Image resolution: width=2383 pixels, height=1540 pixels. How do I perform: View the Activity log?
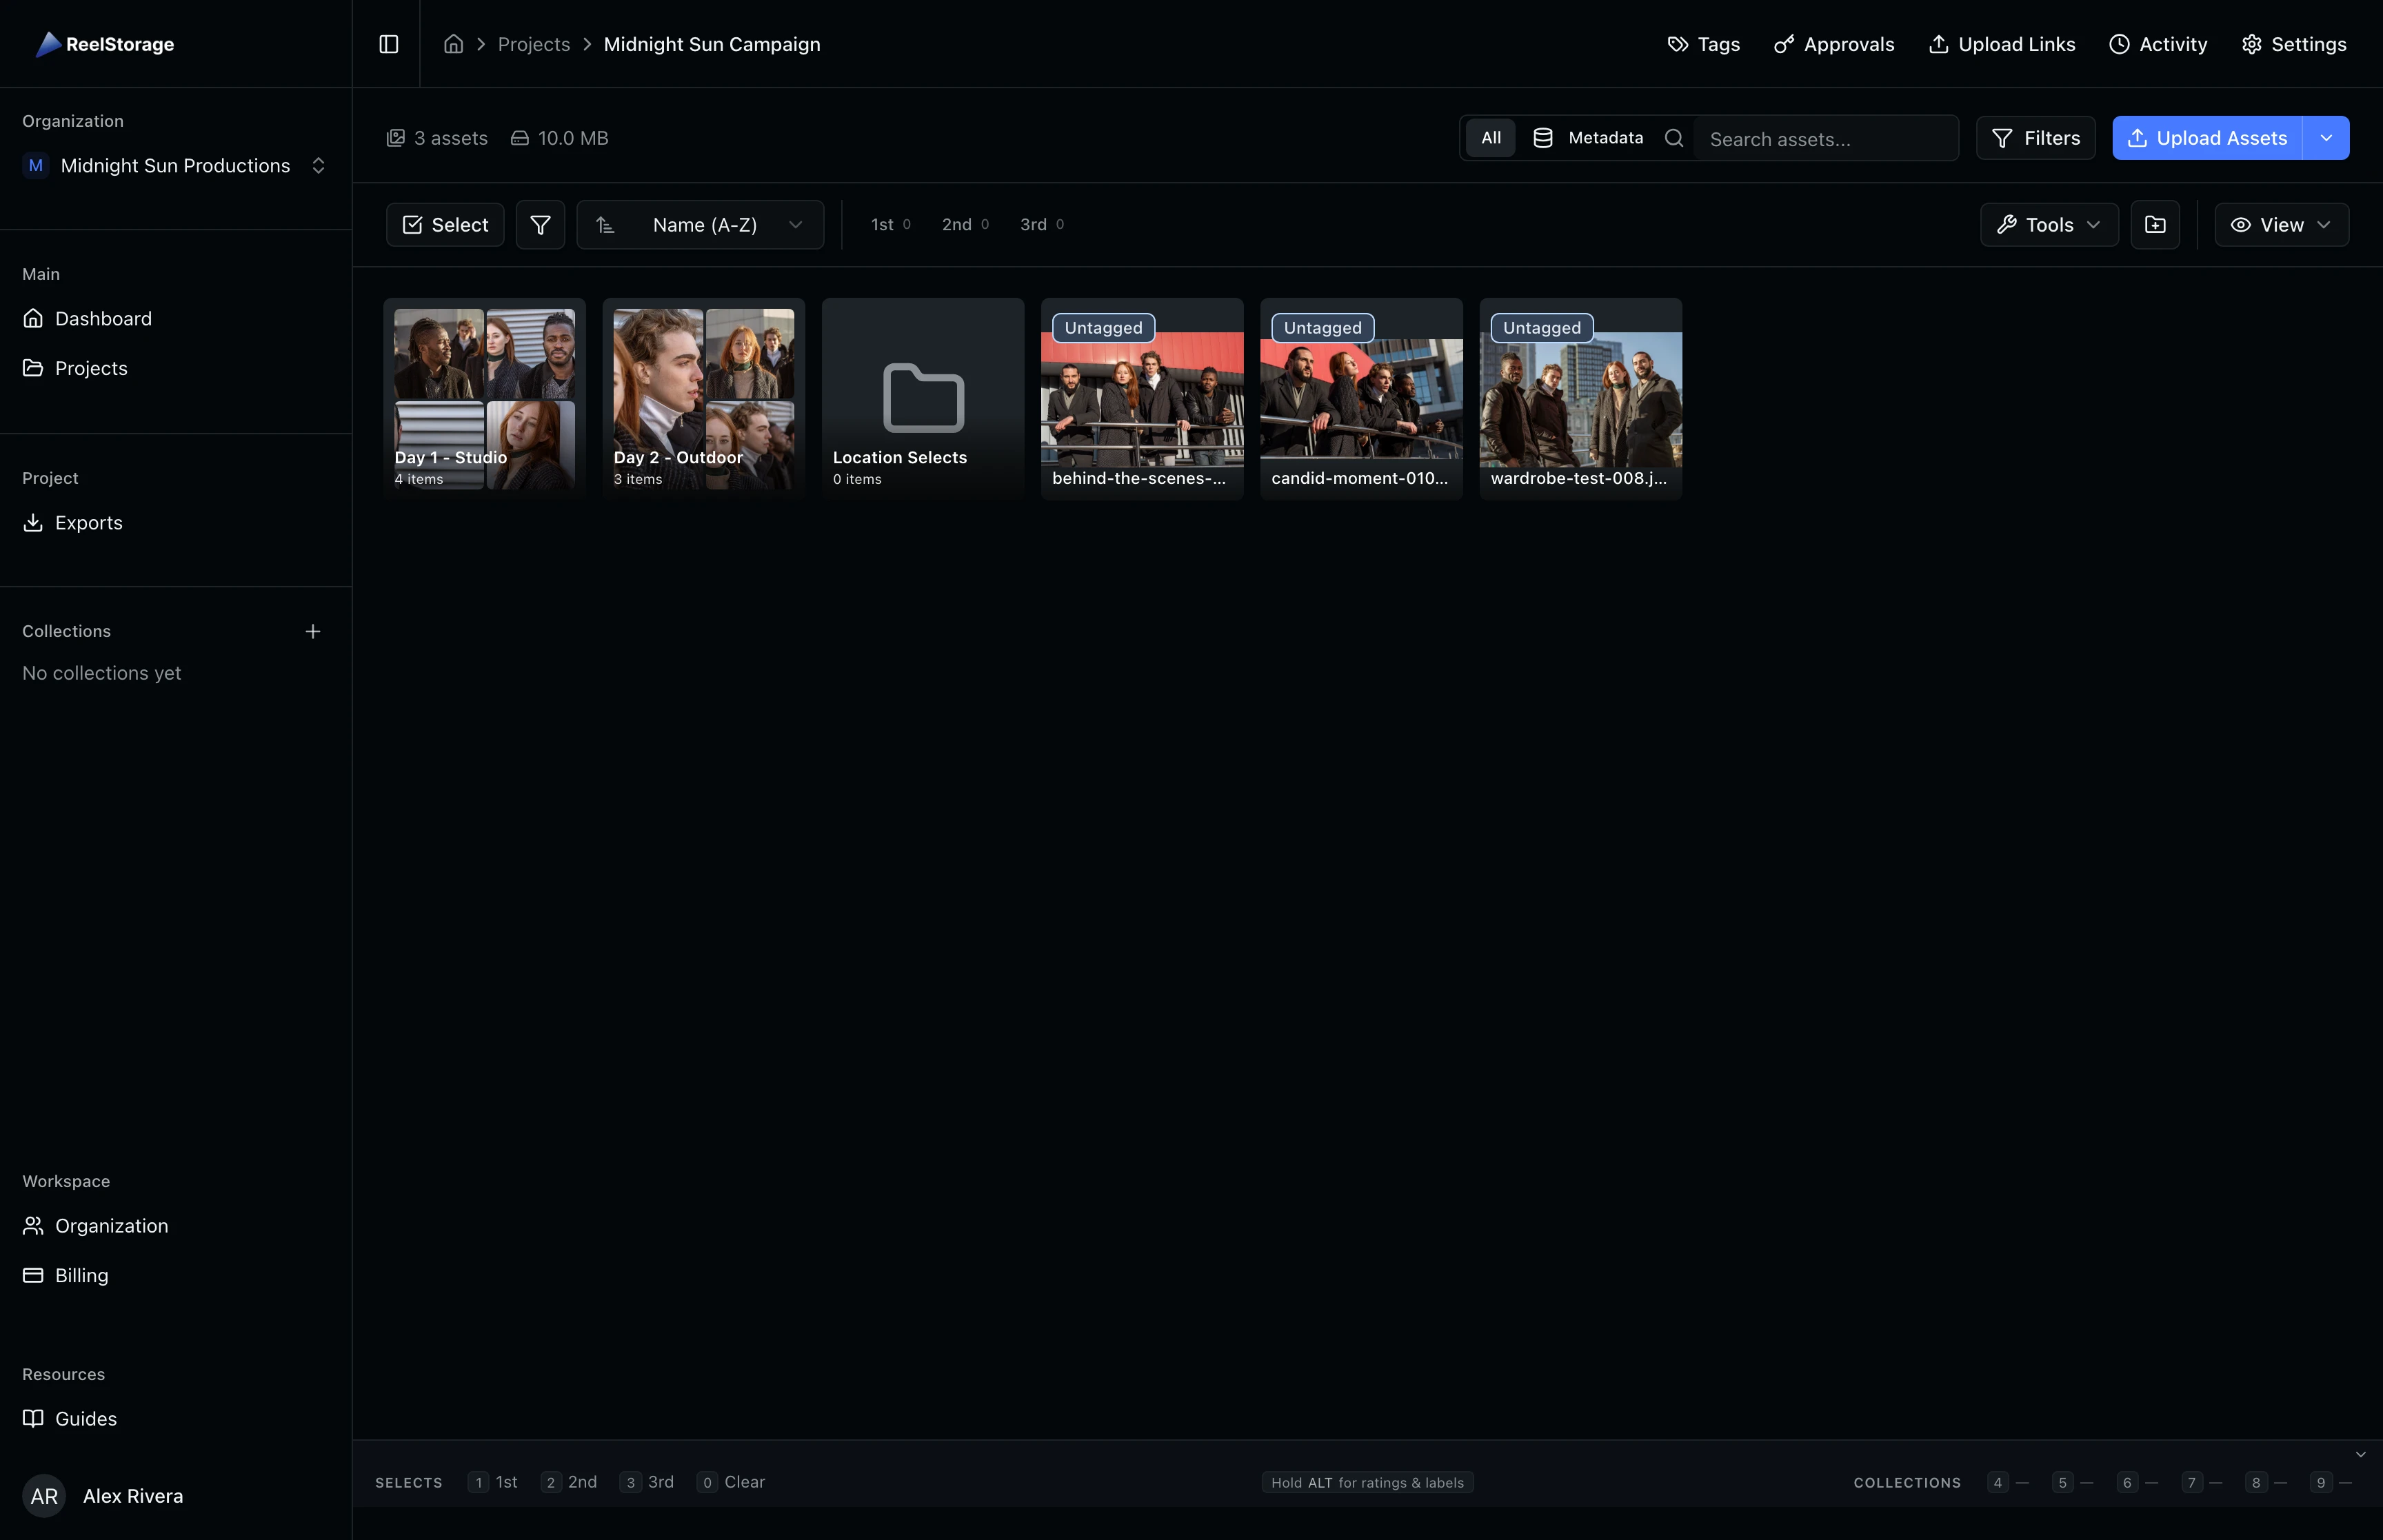tap(2158, 43)
